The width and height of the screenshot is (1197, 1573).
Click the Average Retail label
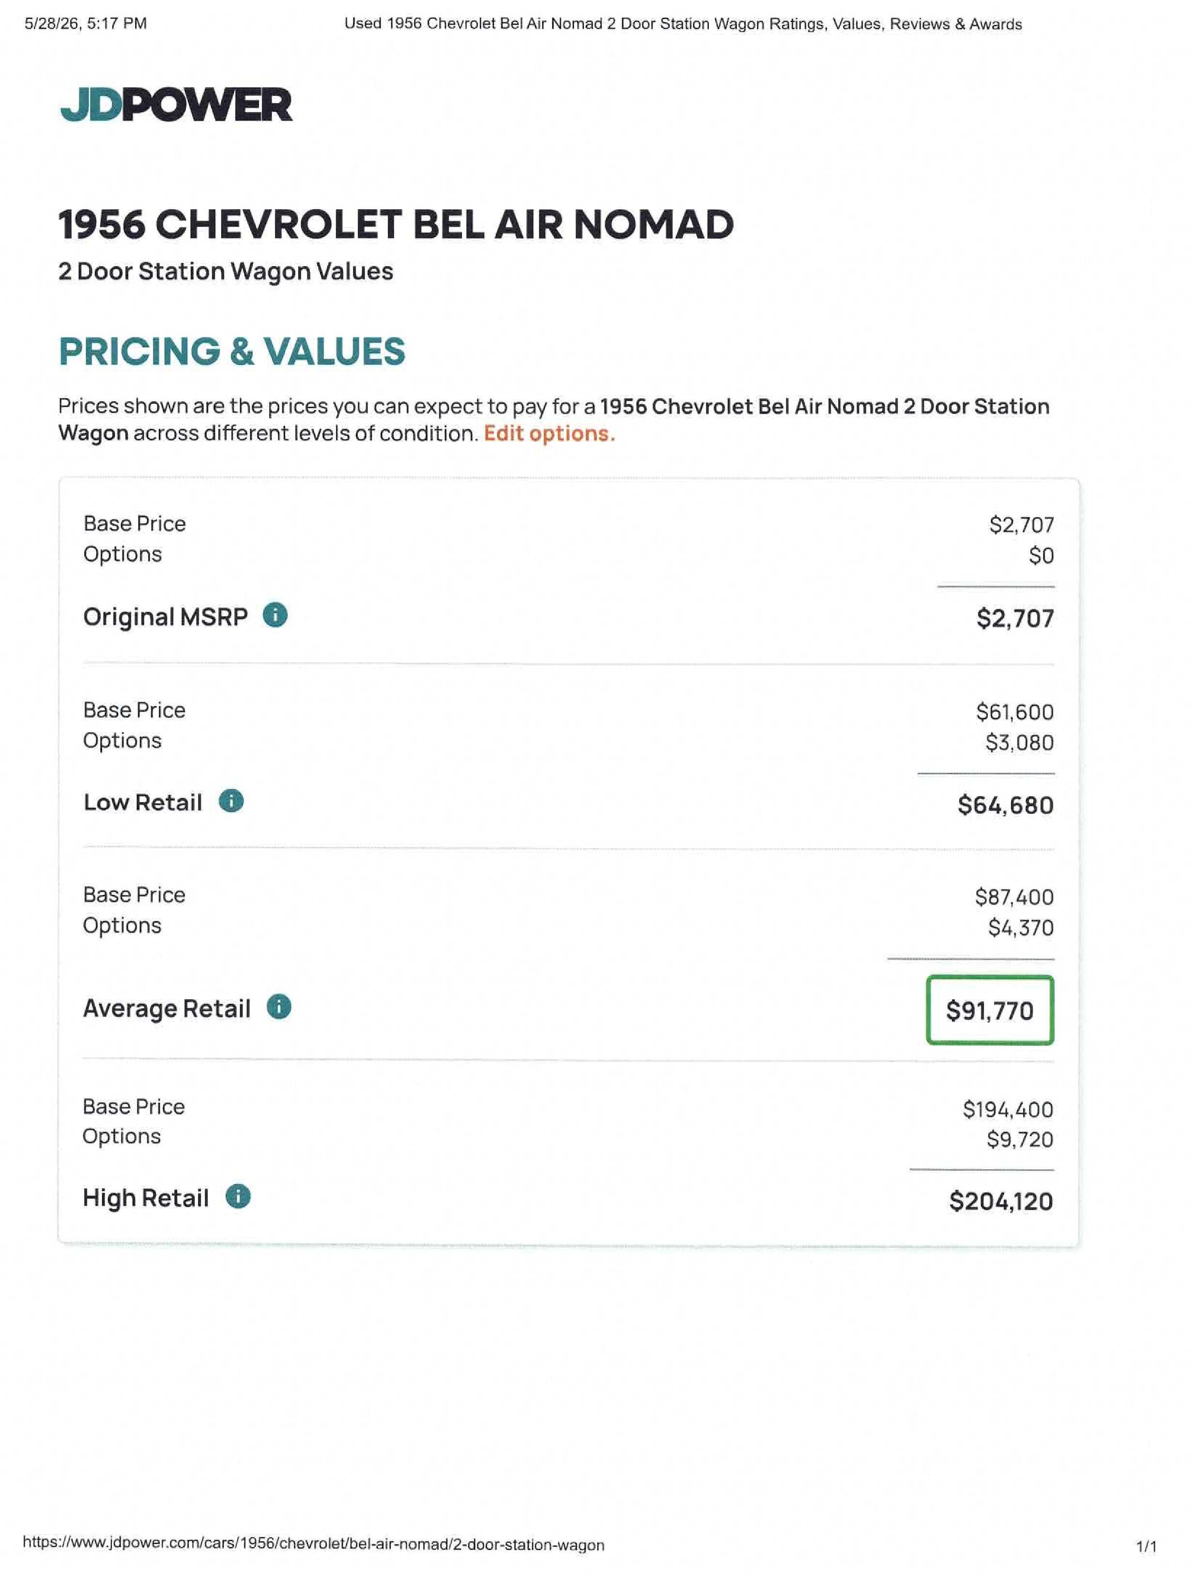pyautogui.click(x=167, y=1008)
